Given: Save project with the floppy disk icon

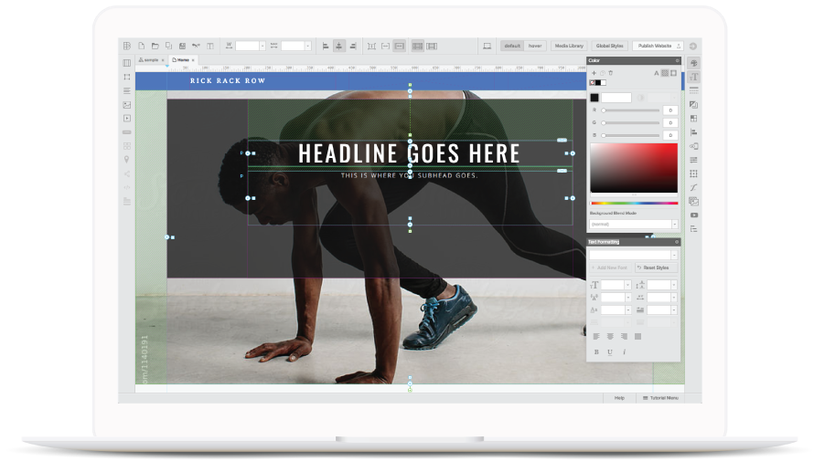Looking at the screenshot, I should coord(182,47).
